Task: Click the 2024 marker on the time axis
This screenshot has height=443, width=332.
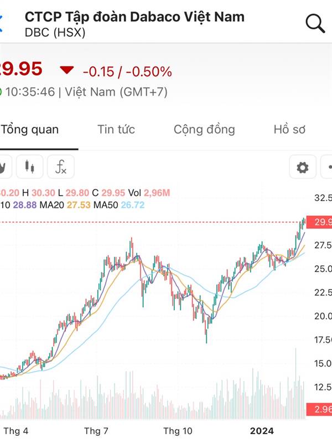Action: 262,430
